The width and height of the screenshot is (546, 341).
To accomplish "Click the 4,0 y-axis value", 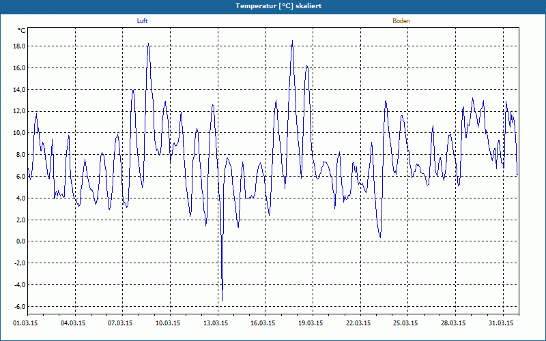I will [20, 198].
